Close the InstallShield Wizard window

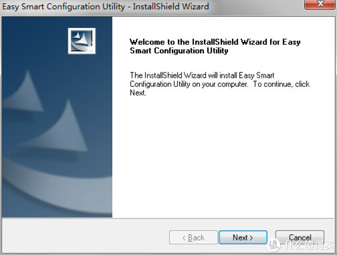[x=320, y=4]
